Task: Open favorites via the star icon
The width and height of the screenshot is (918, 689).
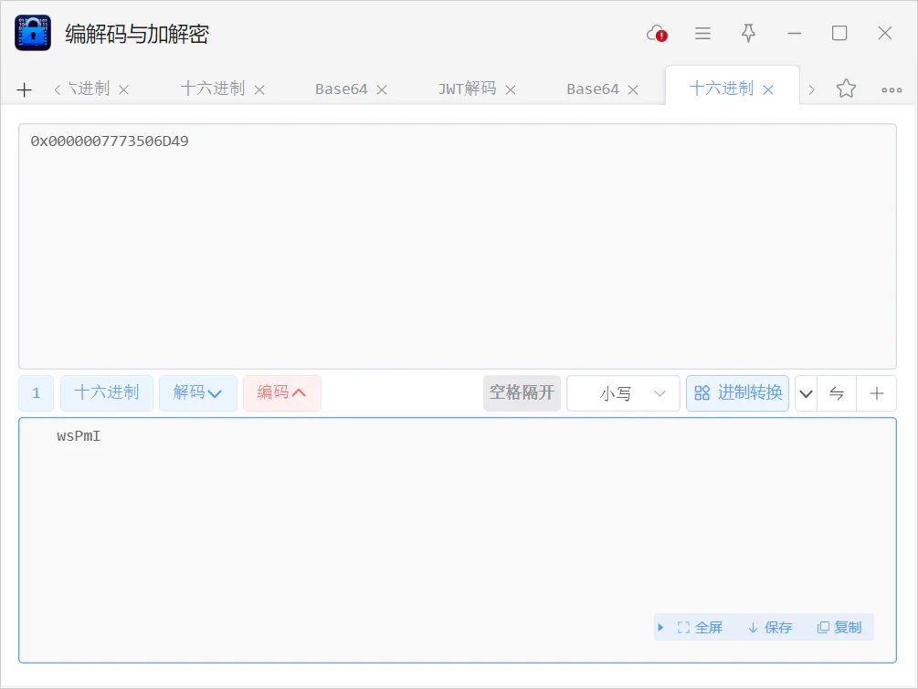Action: tap(846, 89)
